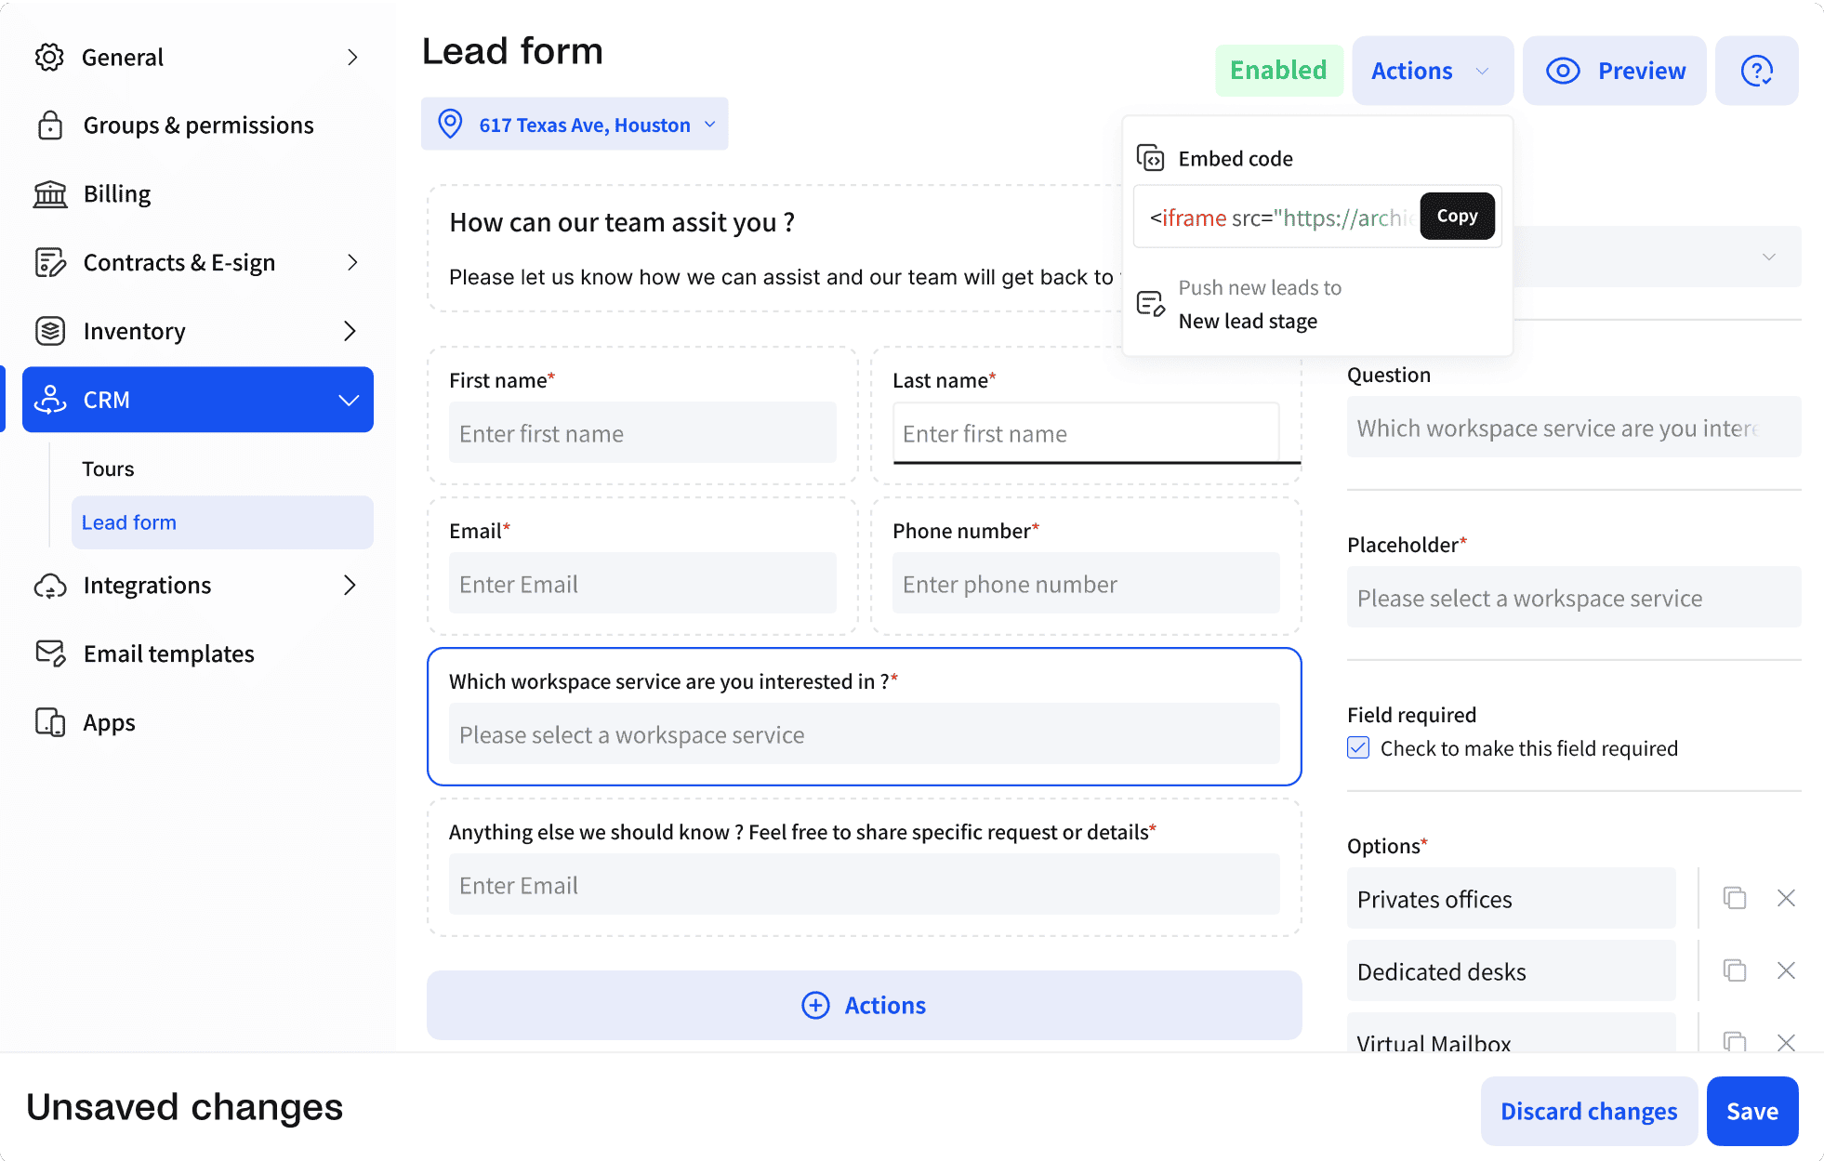The height and width of the screenshot is (1161, 1824).
Task: Toggle the Enabled status badge
Action: (1279, 70)
